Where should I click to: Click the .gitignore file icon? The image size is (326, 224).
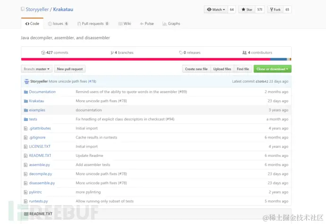coord(26,138)
